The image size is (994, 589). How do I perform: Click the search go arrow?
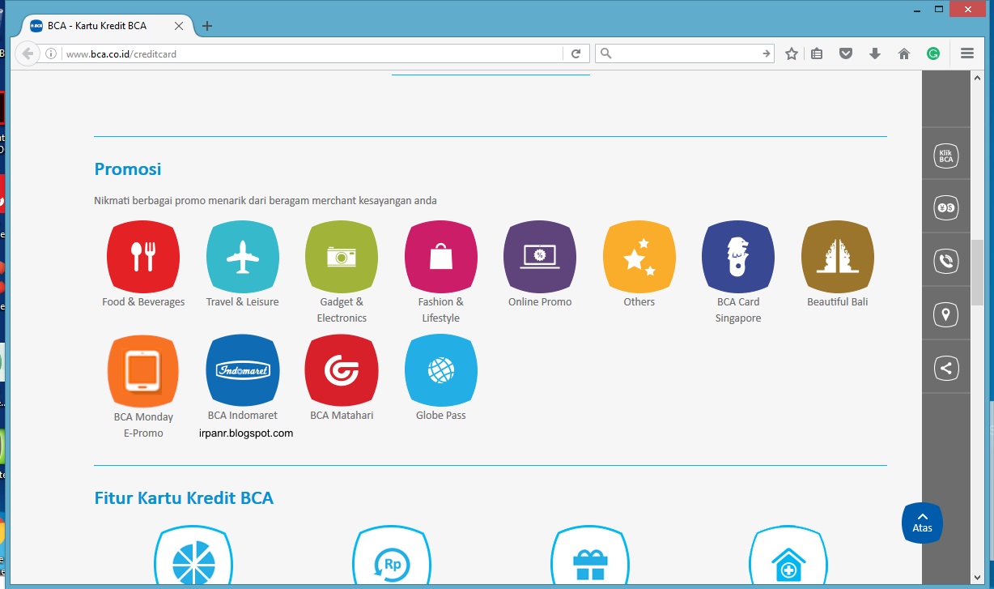coord(767,53)
